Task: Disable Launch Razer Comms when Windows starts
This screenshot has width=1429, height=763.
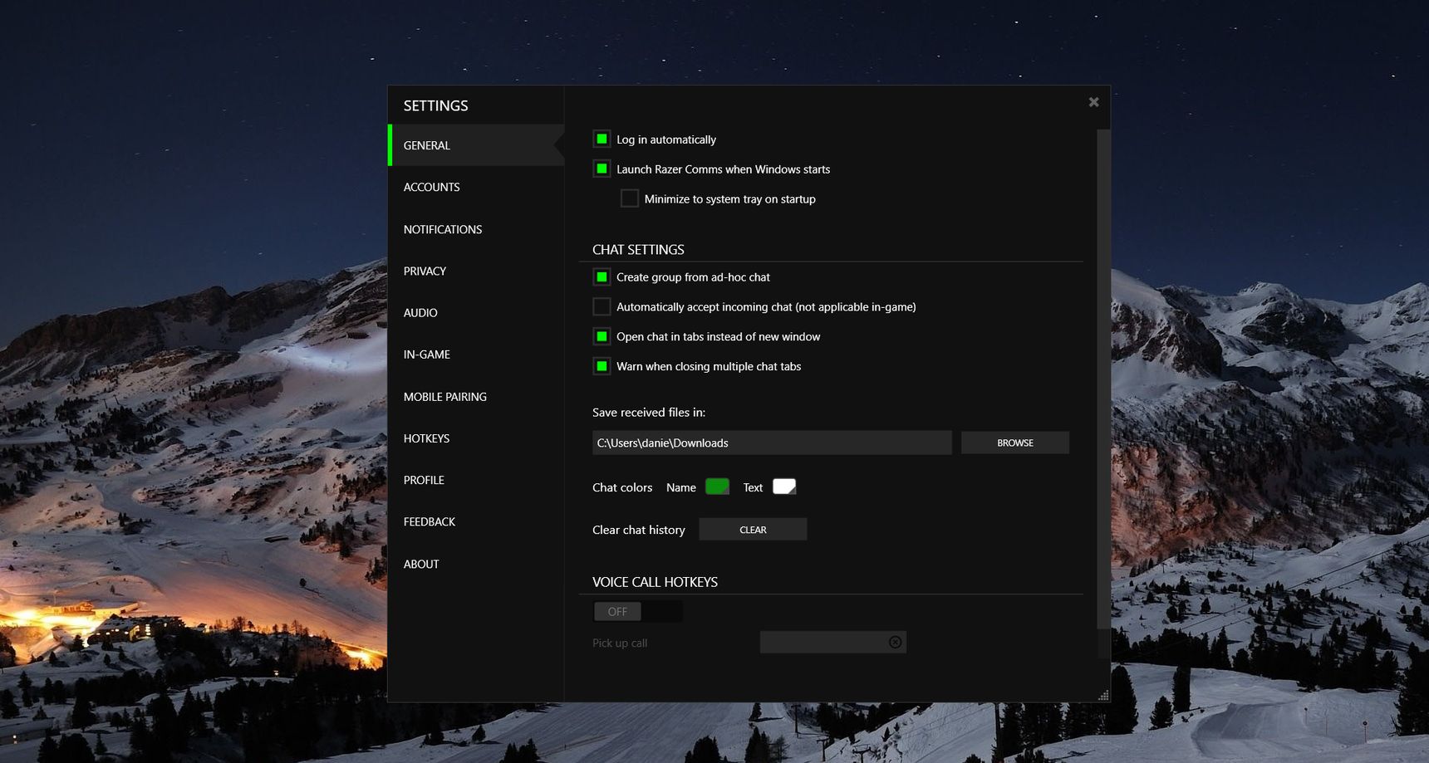Action: (602, 169)
